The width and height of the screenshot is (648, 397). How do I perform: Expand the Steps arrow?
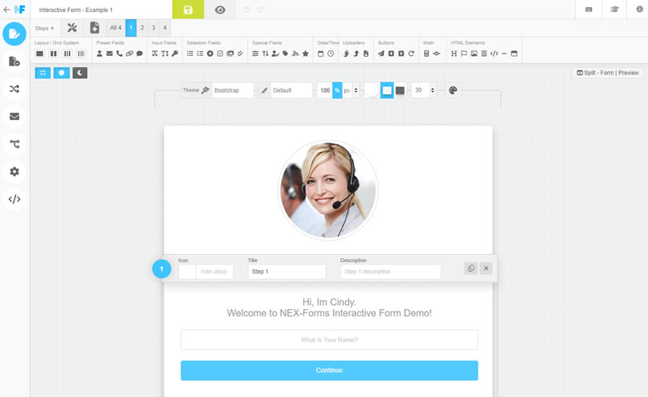[x=44, y=28]
